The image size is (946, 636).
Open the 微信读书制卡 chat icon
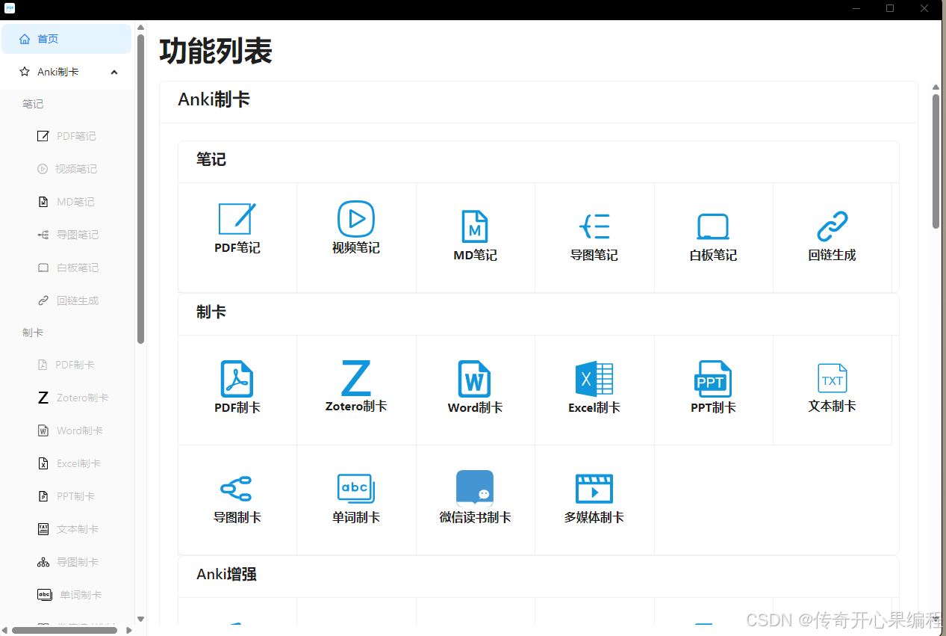pos(475,489)
